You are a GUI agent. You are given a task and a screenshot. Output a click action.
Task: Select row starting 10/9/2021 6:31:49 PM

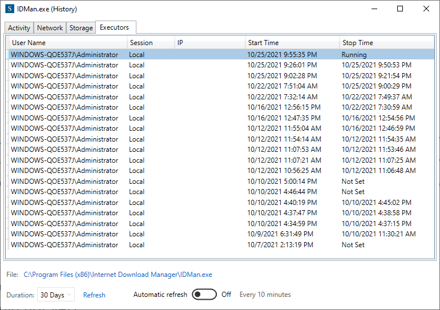[221, 234]
